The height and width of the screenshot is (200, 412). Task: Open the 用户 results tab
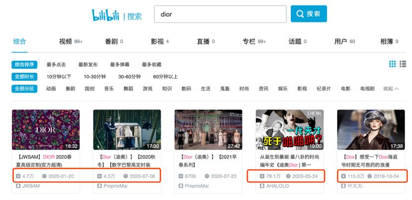(344, 42)
